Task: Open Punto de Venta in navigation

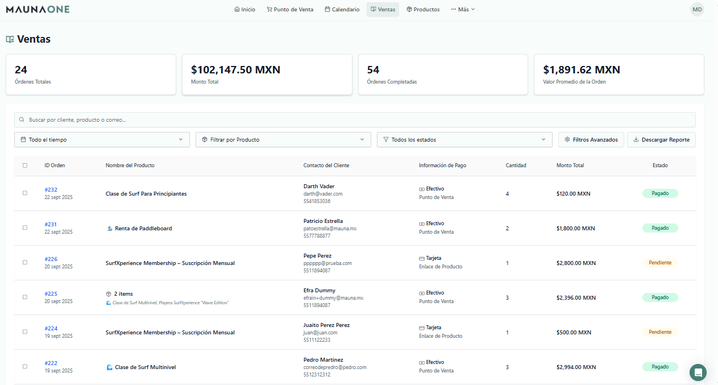Action: (x=290, y=9)
